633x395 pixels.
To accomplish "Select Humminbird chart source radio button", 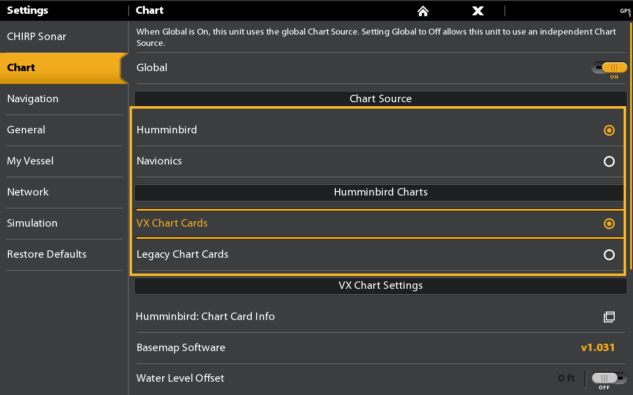I will [x=609, y=130].
